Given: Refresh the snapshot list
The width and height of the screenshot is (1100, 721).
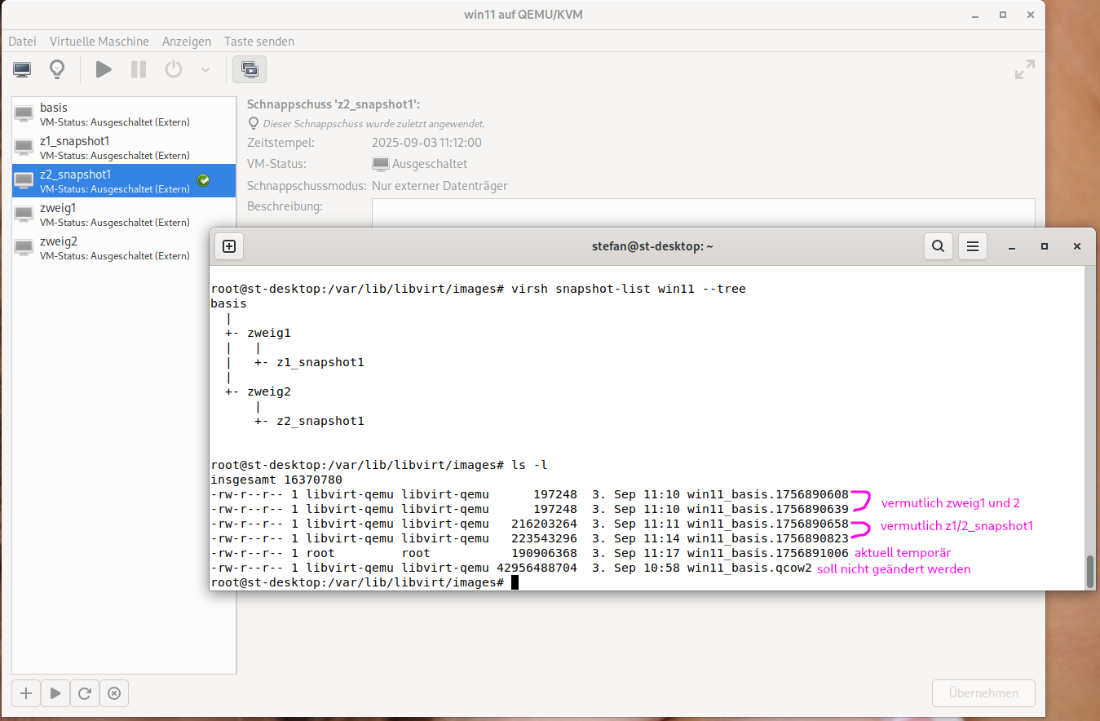Looking at the screenshot, I should [x=85, y=693].
